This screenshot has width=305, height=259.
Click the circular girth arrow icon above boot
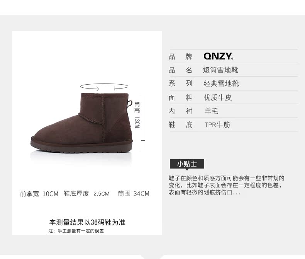(x=104, y=87)
